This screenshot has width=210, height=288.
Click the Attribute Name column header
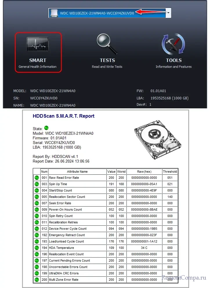(77, 172)
